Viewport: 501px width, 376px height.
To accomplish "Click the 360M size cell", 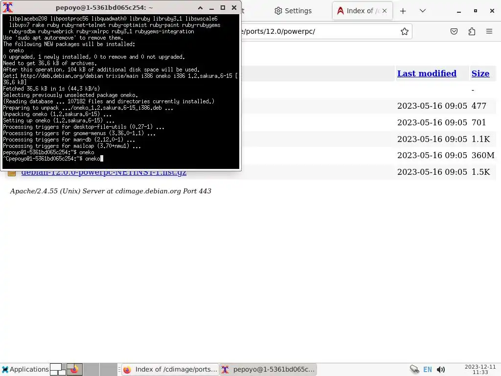I will (x=483, y=155).
